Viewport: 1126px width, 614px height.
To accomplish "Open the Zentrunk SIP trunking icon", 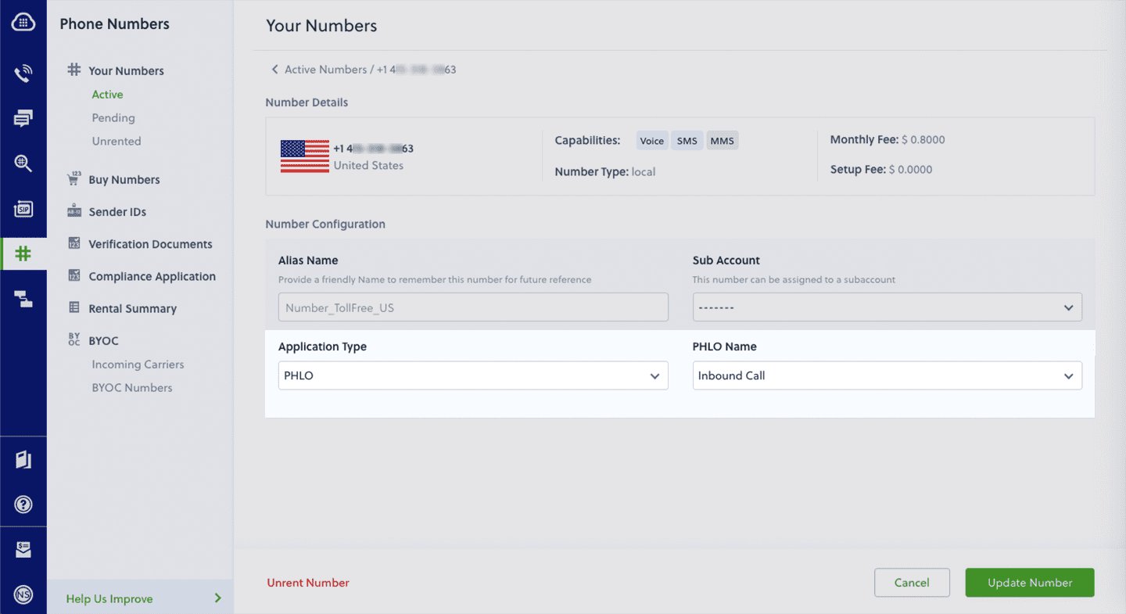I will [x=23, y=209].
